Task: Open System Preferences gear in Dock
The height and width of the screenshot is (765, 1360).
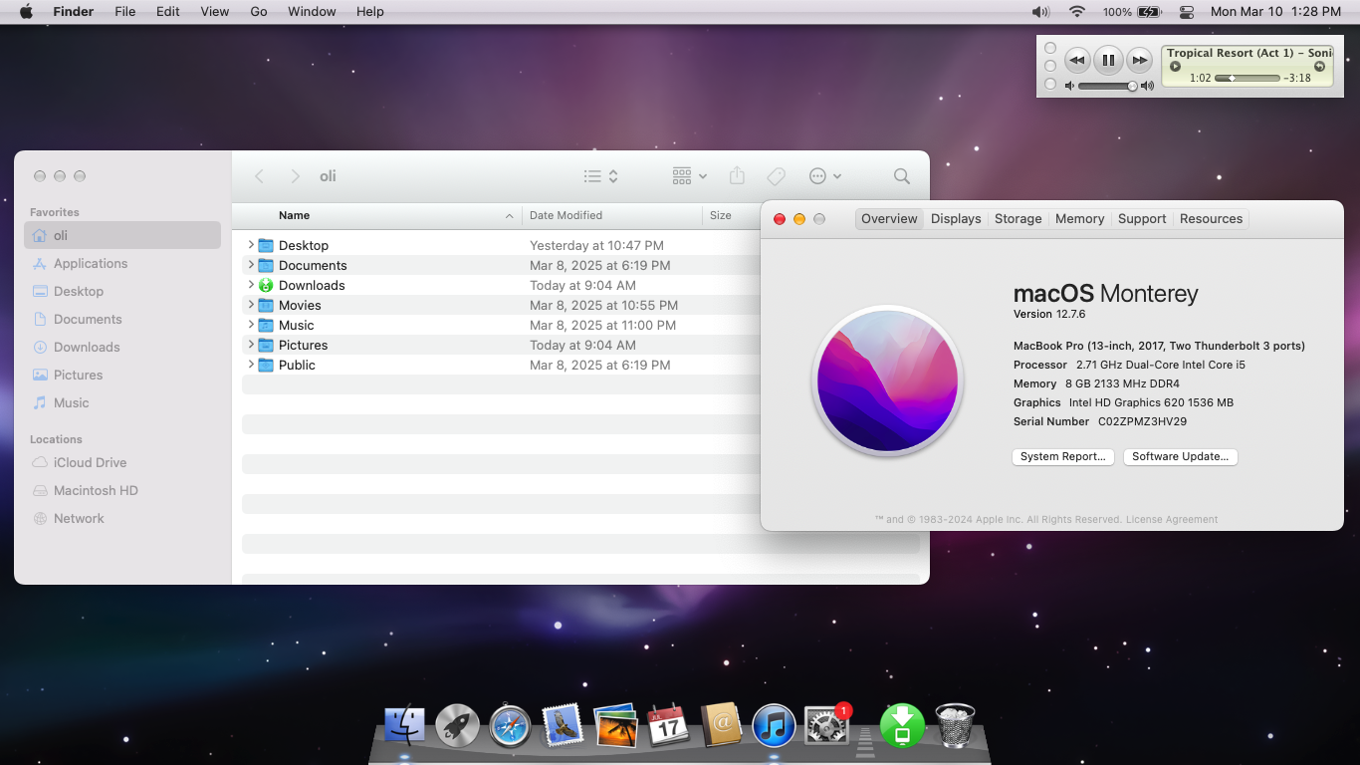Action: click(x=825, y=726)
